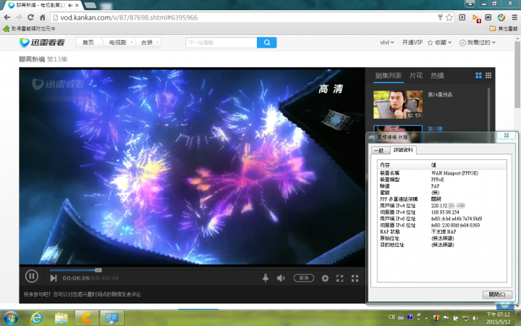Open player settings gear
The width and height of the screenshot is (521, 326).
point(325,278)
